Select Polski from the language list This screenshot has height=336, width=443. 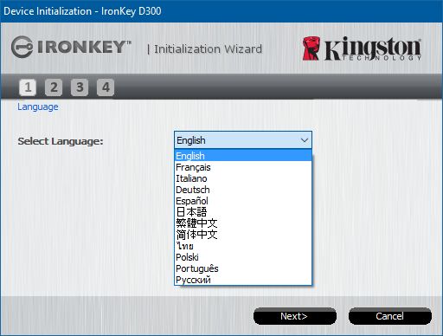coord(243,257)
